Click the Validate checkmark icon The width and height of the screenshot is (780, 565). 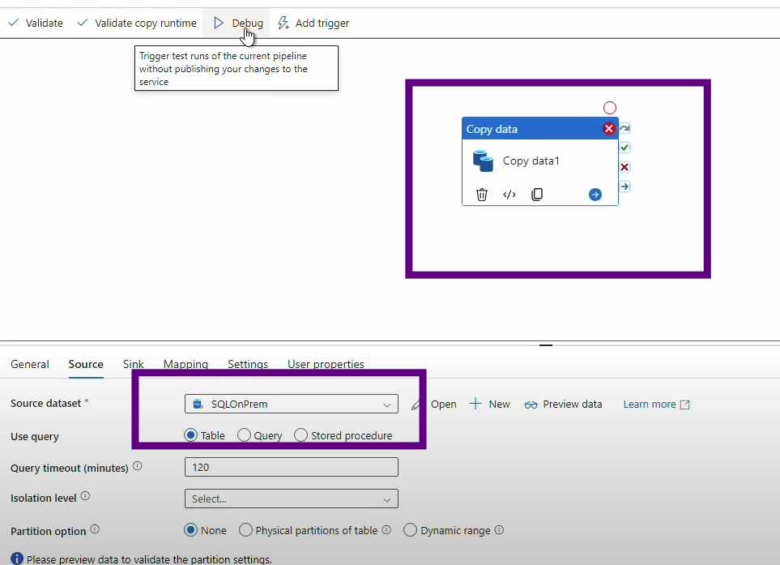(14, 23)
